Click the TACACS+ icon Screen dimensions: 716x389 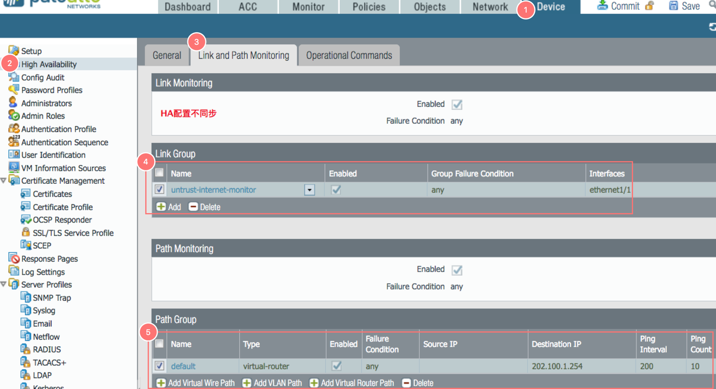[26, 362]
